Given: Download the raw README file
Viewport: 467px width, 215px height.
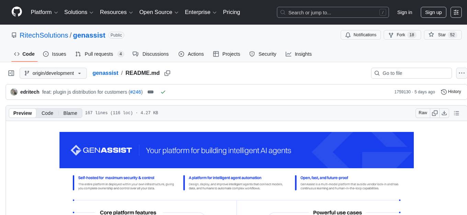Looking at the screenshot, I should point(444,113).
